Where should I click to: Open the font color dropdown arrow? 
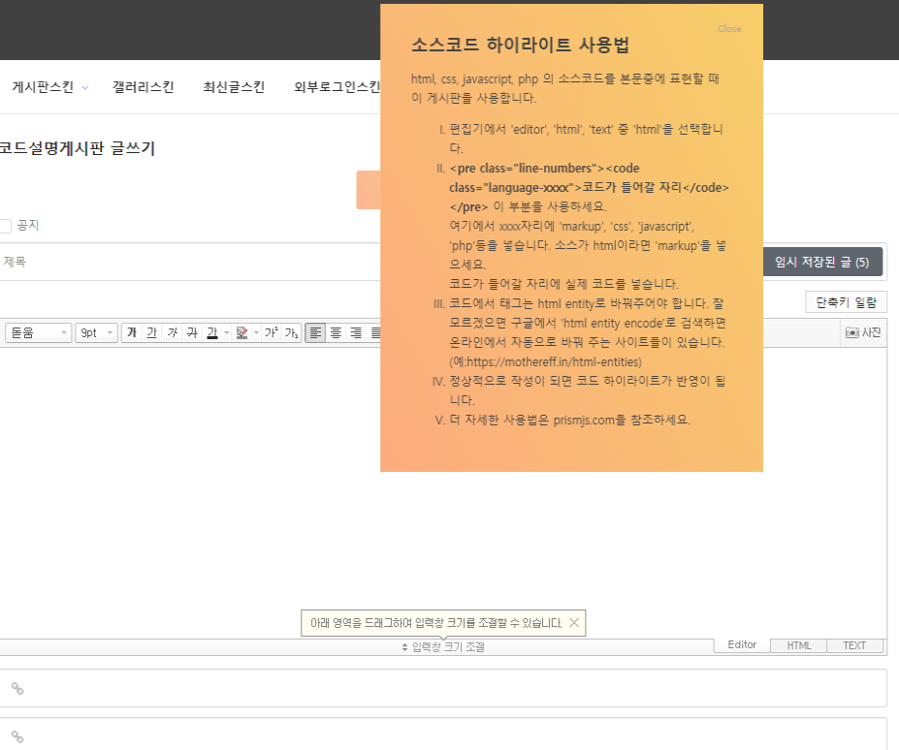tap(227, 333)
